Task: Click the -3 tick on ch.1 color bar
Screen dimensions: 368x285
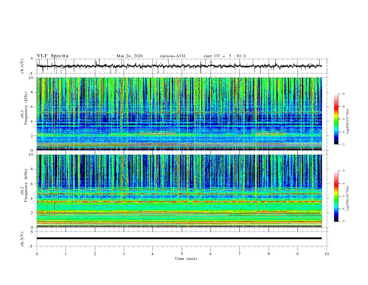Action: coord(342,94)
